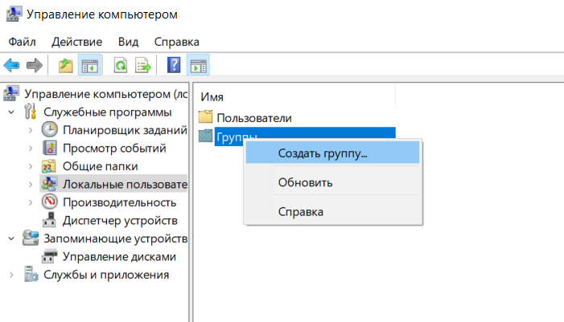Click the Группы folder icon

(205, 136)
